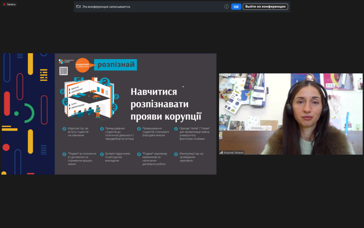The image size is (364, 228).
Task: Click 'Выйти из конференции' button
Action: pos(265,6)
